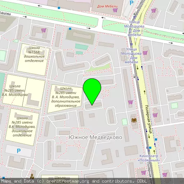
Task: Open the blue parking P icon near Дом Мебели
Action: [132, 3]
